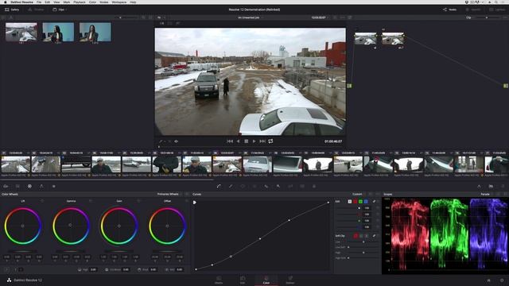The height and width of the screenshot is (286, 509).
Task: Reset the Lift color wheel
Action: point(42,201)
